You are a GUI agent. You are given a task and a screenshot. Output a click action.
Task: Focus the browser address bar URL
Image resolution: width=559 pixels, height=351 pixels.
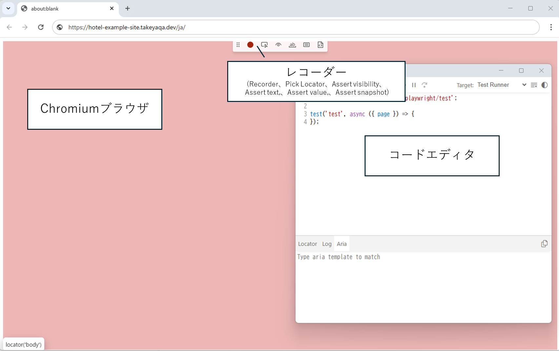click(x=295, y=27)
